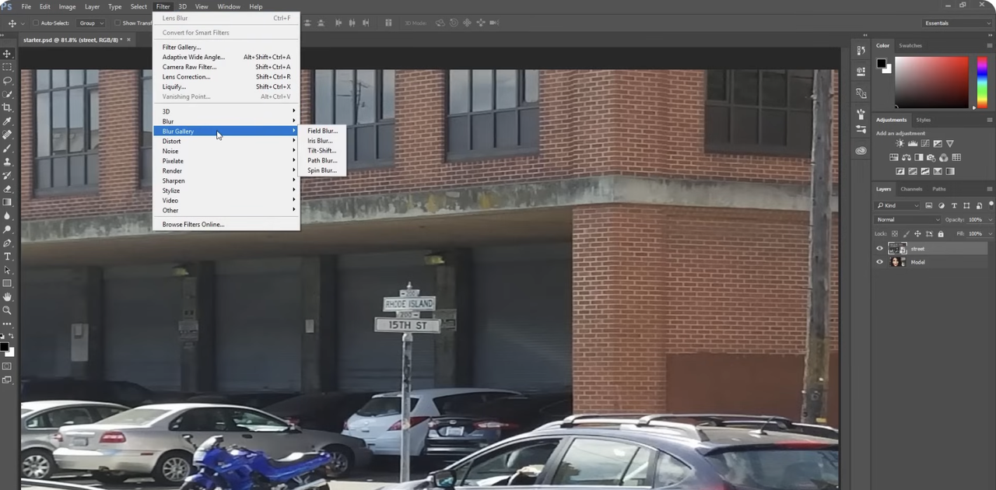
Task: Pick a color in the color field
Action: [932, 82]
